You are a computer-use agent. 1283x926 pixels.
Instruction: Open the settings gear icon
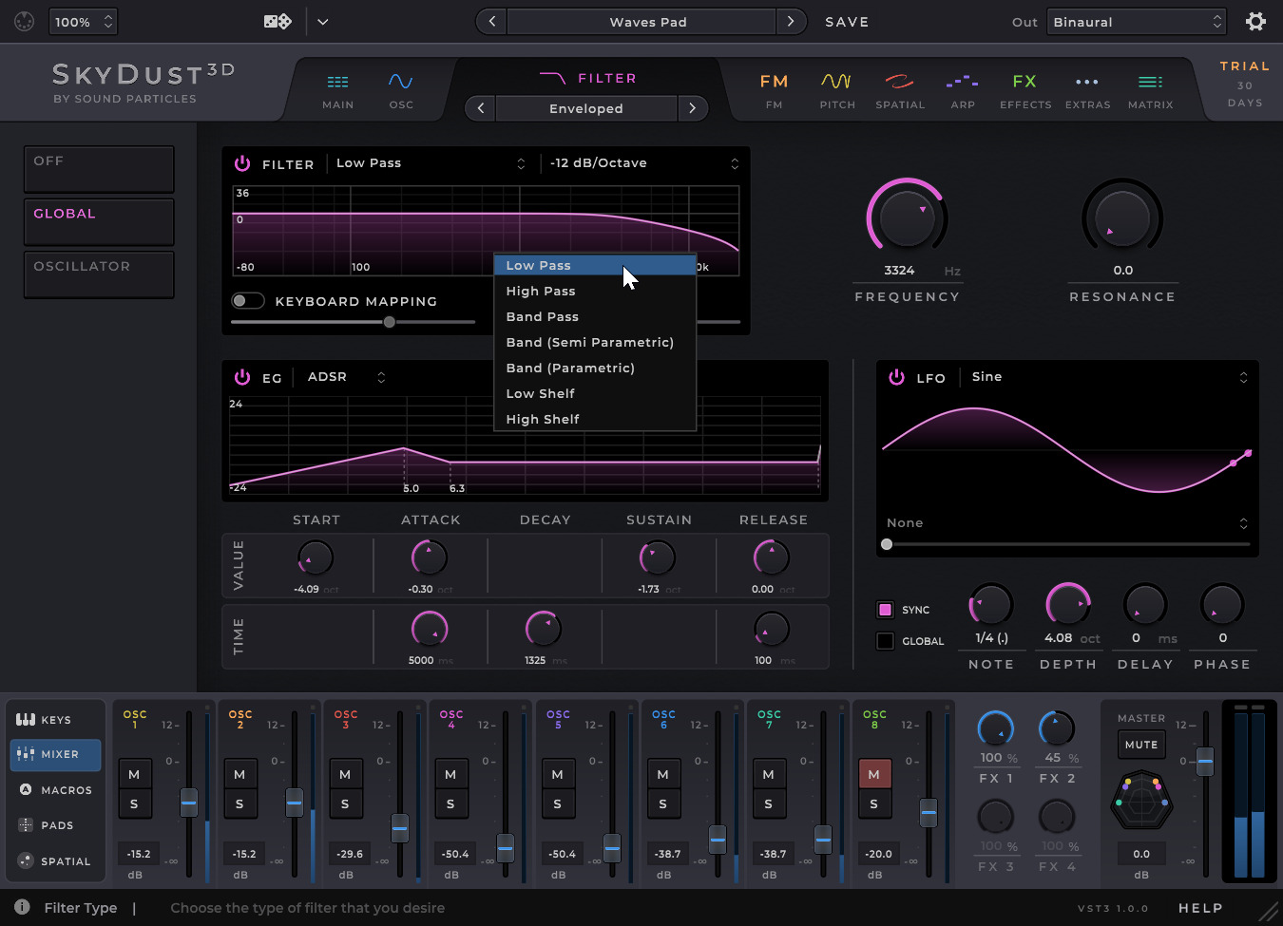point(1255,22)
